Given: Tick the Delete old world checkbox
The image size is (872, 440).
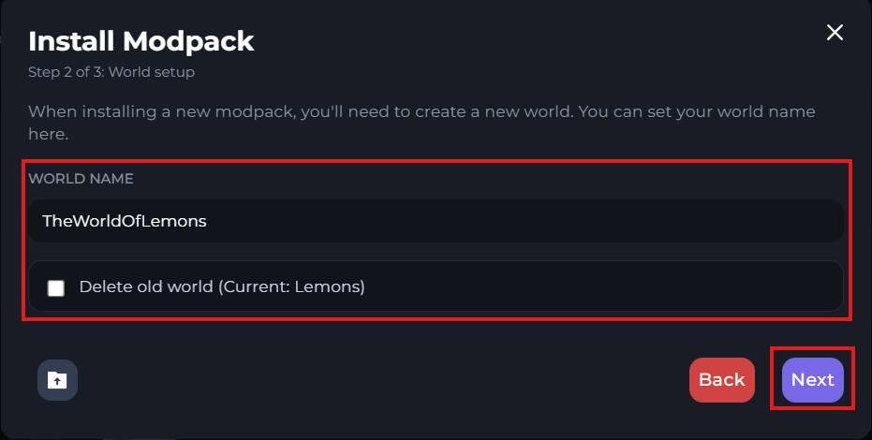Looking at the screenshot, I should (x=56, y=287).
